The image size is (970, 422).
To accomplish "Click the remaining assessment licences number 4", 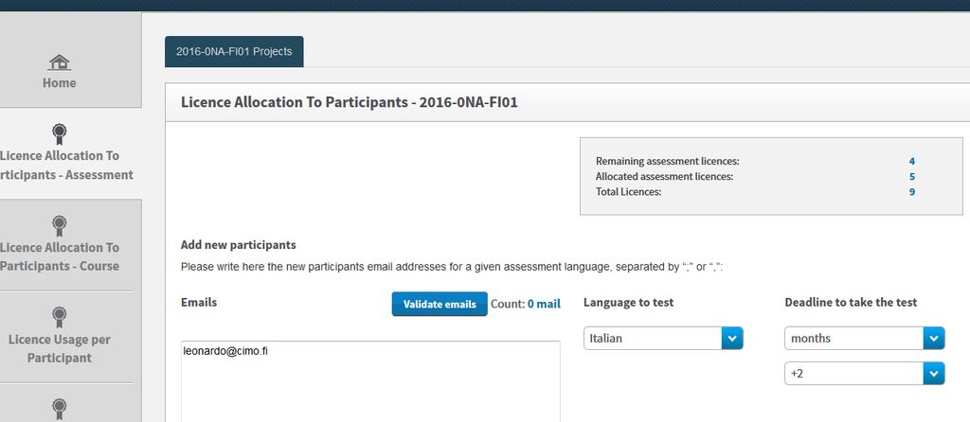I will coord(912,161).
